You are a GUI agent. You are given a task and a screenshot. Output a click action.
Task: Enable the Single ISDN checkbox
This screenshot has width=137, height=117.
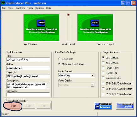click(x=103, y=68)
